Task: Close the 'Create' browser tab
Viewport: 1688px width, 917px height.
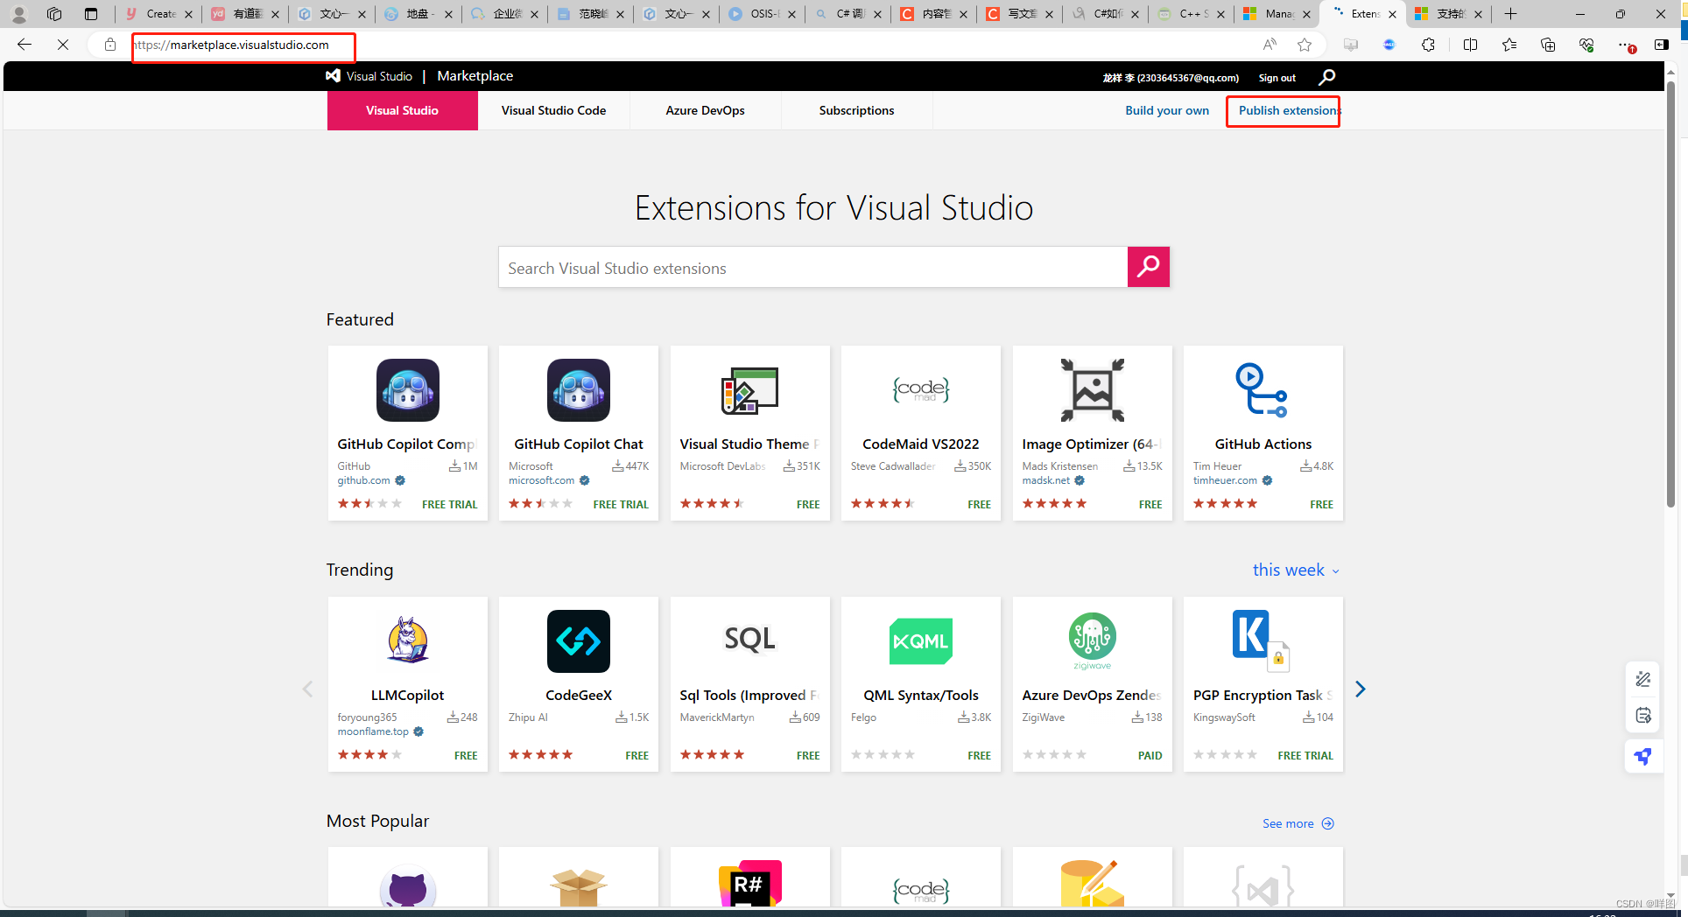Action: click(187, 14)
